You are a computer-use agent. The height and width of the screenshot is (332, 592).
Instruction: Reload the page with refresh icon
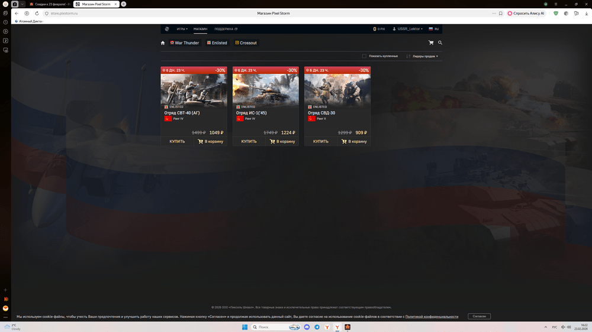37,13
